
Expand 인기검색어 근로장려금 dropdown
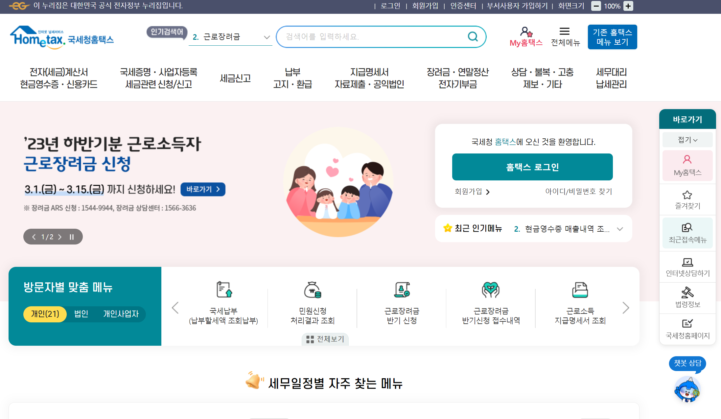267,37
